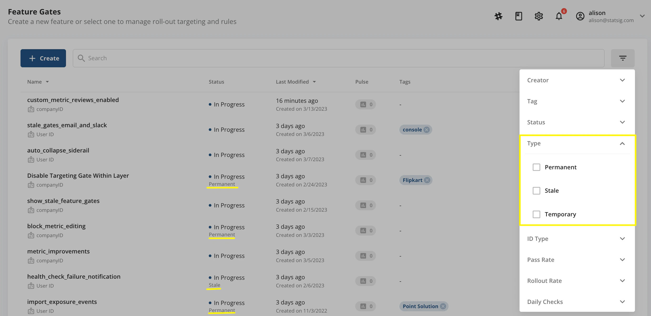Open Statsig settings via gear icon
The width and height of the screenshot is (651, 316).
point(539,16)
